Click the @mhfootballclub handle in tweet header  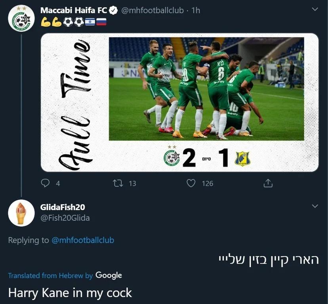coord(153,10)
